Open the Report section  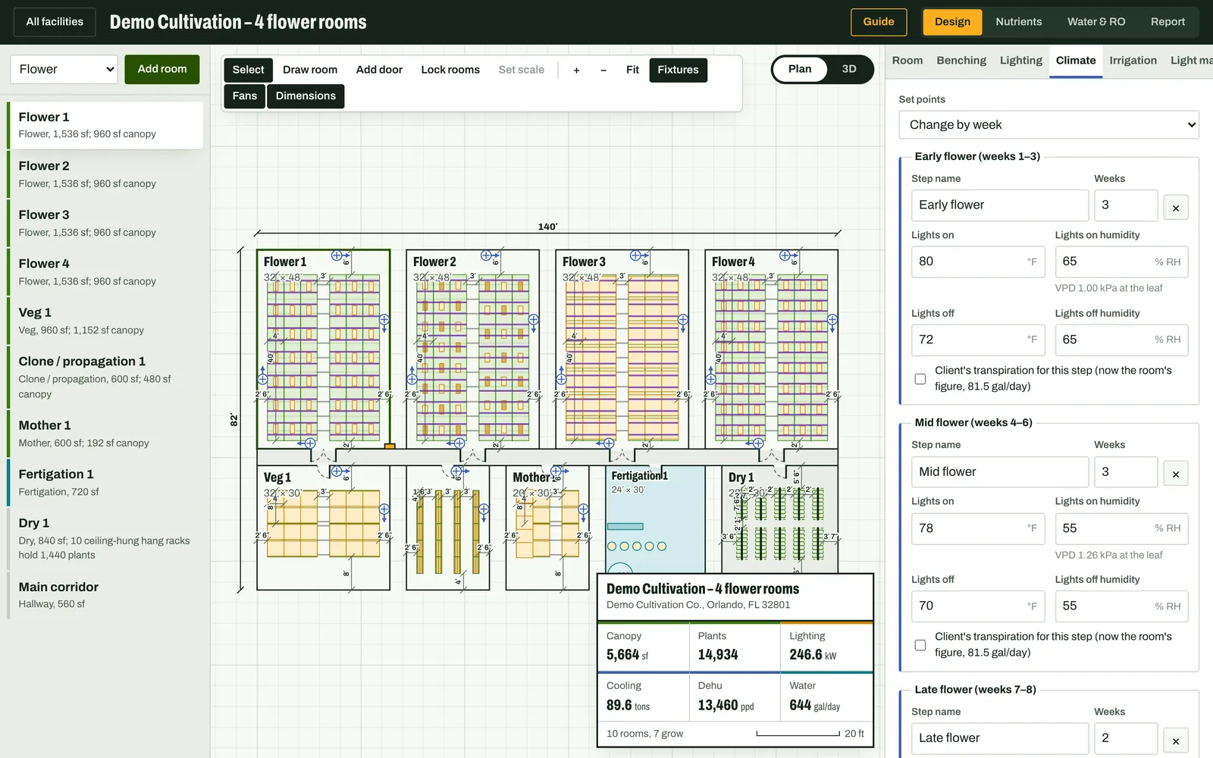point(1168,22)
